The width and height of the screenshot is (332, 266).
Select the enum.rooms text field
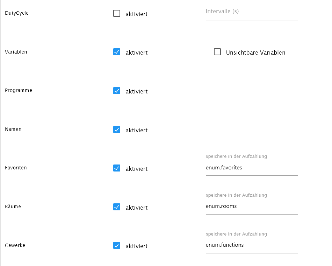pyautogui.click(x=252, y=206)
